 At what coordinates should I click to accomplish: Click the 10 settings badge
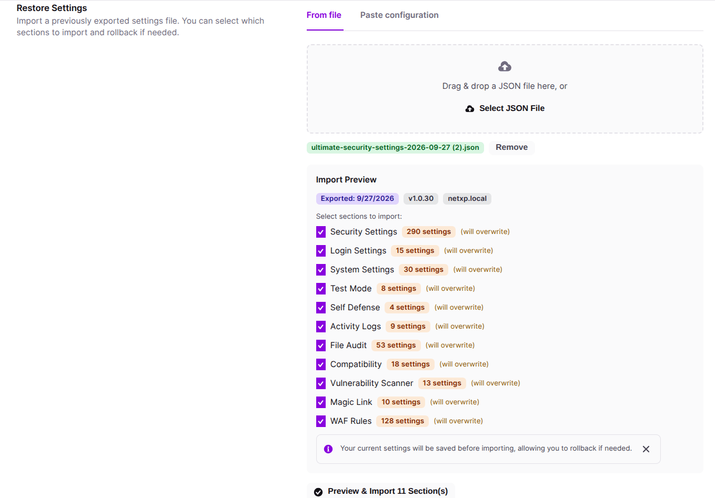pyautogui.click(x=401, y=402)
